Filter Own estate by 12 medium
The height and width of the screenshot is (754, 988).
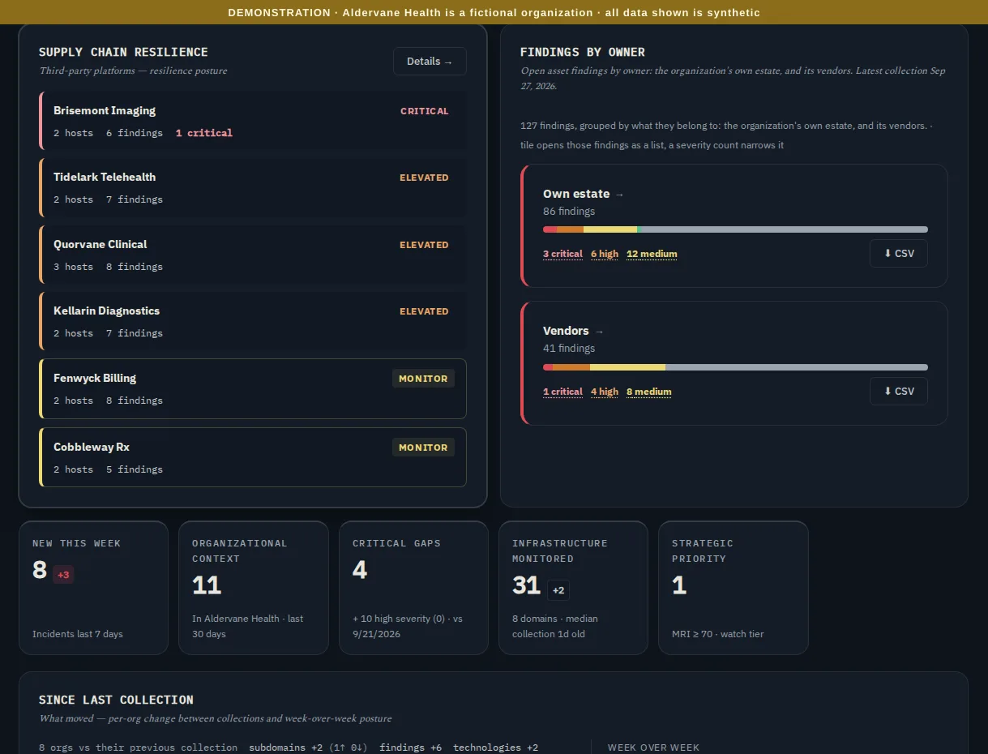point(652,254)
